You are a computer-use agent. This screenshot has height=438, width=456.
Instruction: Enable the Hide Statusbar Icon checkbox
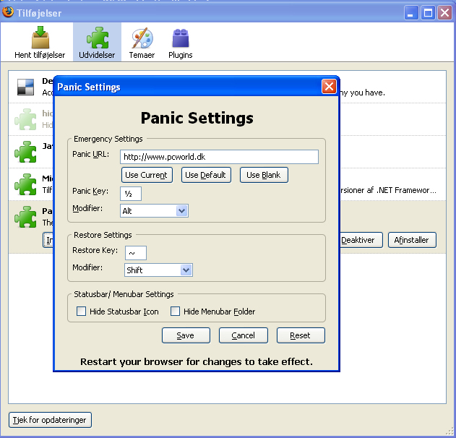(x=81, y=312)
